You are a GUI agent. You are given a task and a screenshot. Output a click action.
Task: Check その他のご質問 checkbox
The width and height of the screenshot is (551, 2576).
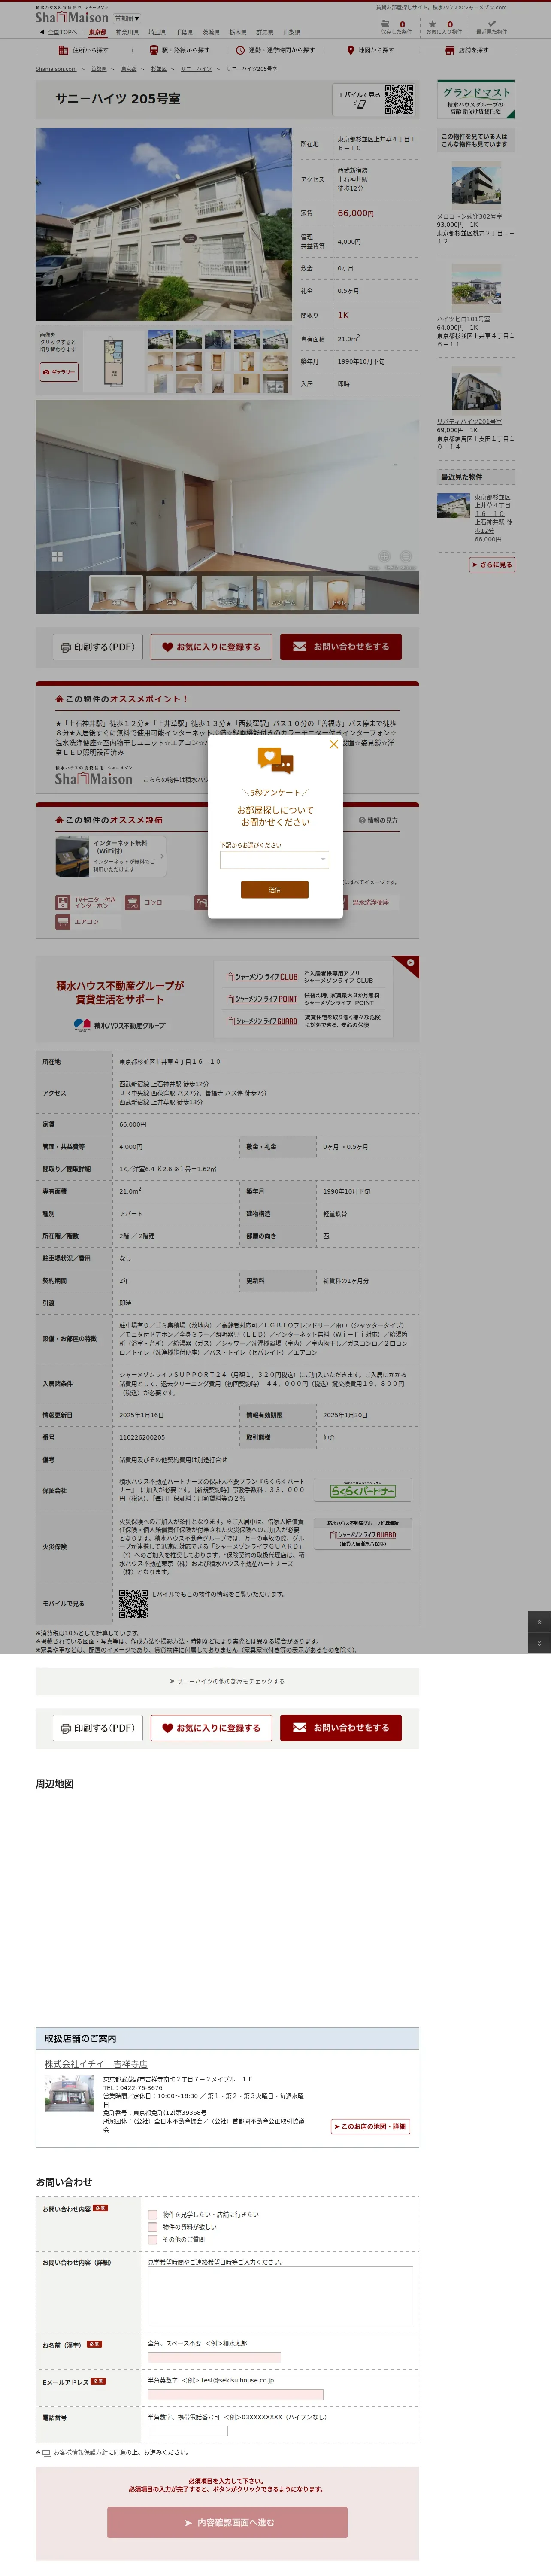point(152,2239)
